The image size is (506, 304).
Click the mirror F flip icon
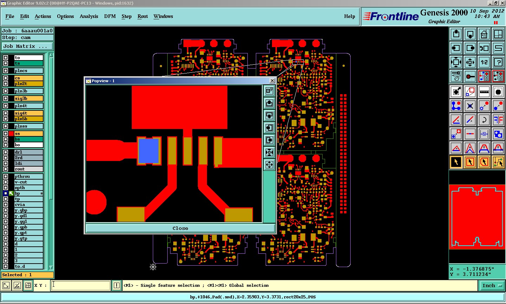498,120
